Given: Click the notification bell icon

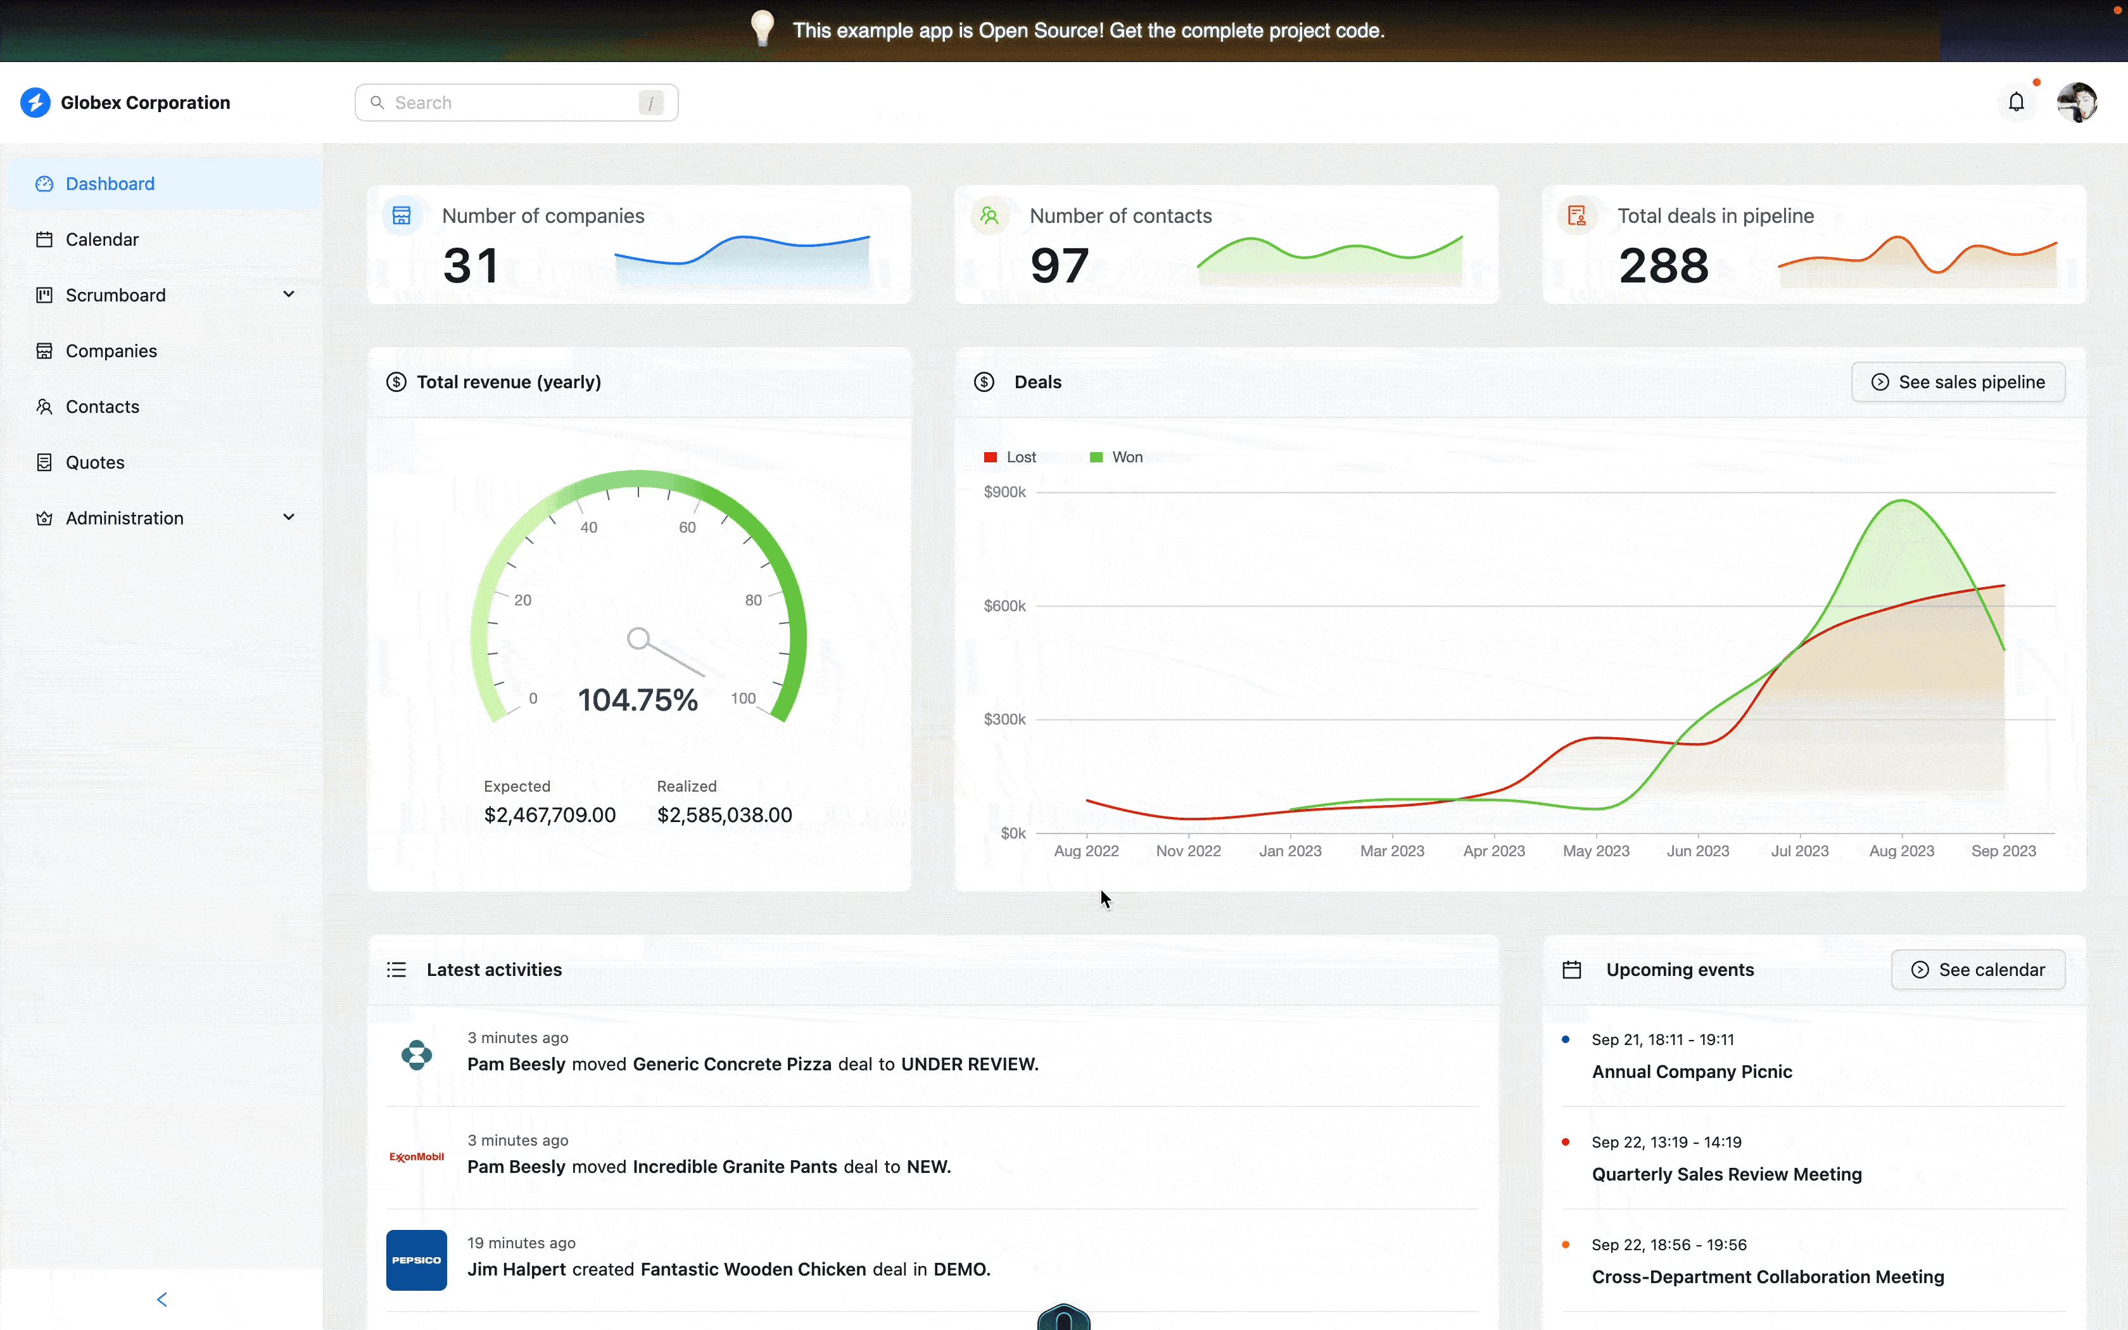Looking at the screenshot, I should pos(2017,102).
